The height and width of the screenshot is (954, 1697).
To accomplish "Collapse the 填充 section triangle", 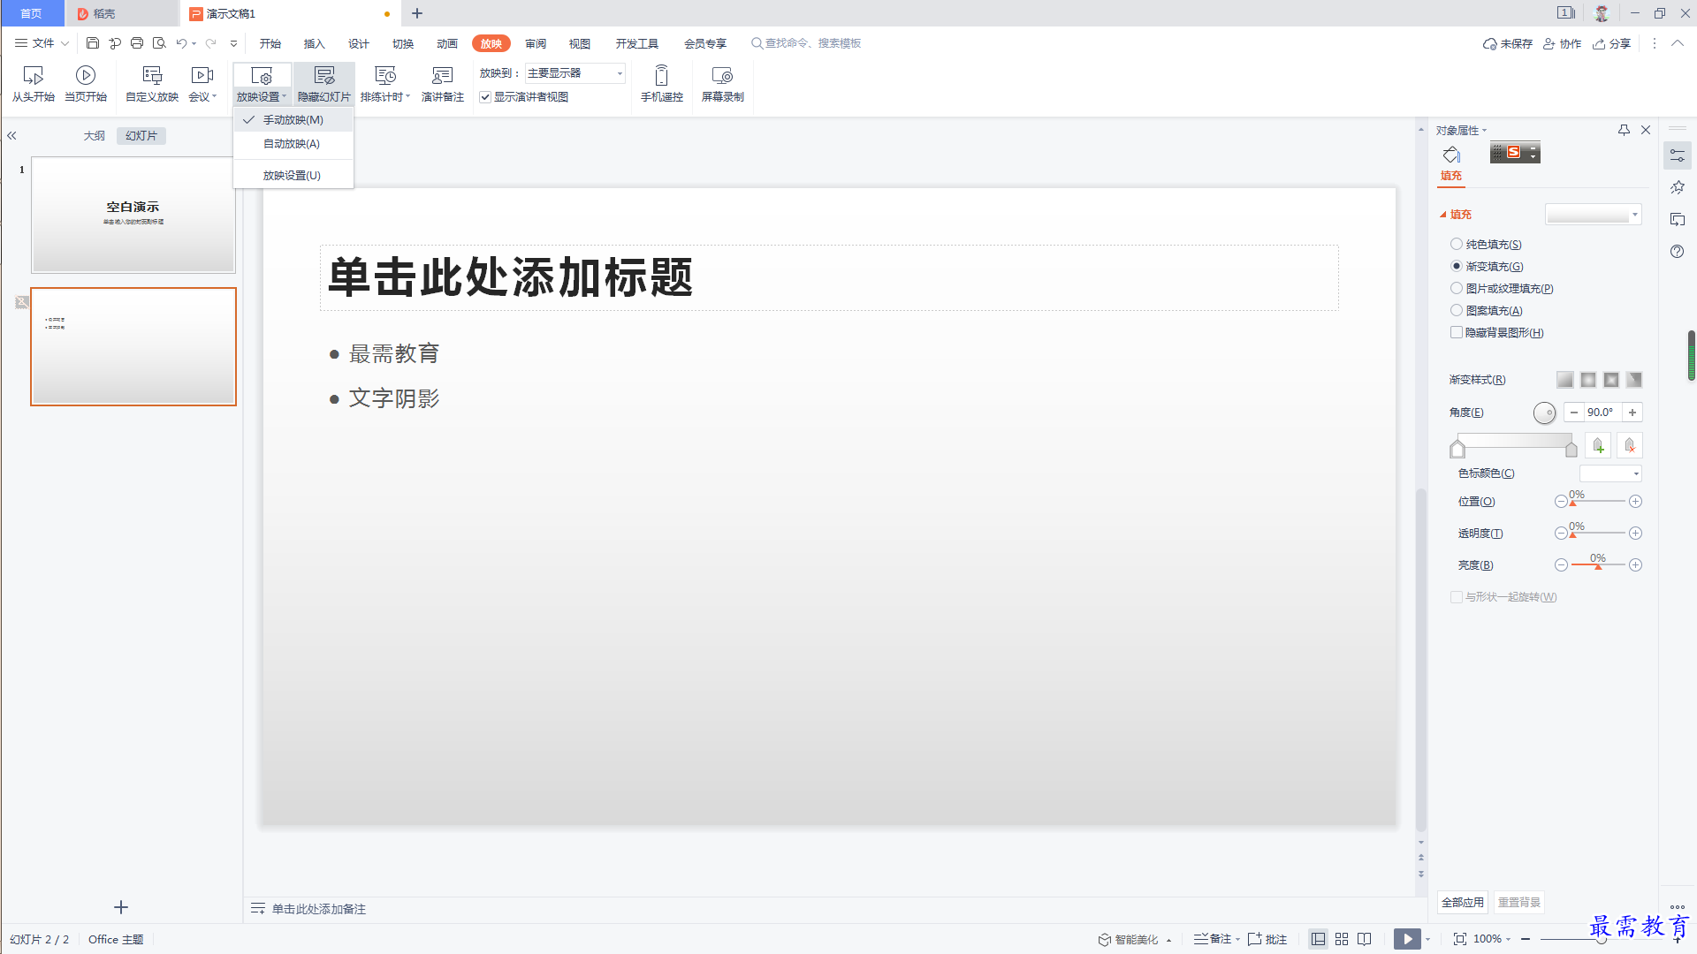I will click(x=1443, y=215).
